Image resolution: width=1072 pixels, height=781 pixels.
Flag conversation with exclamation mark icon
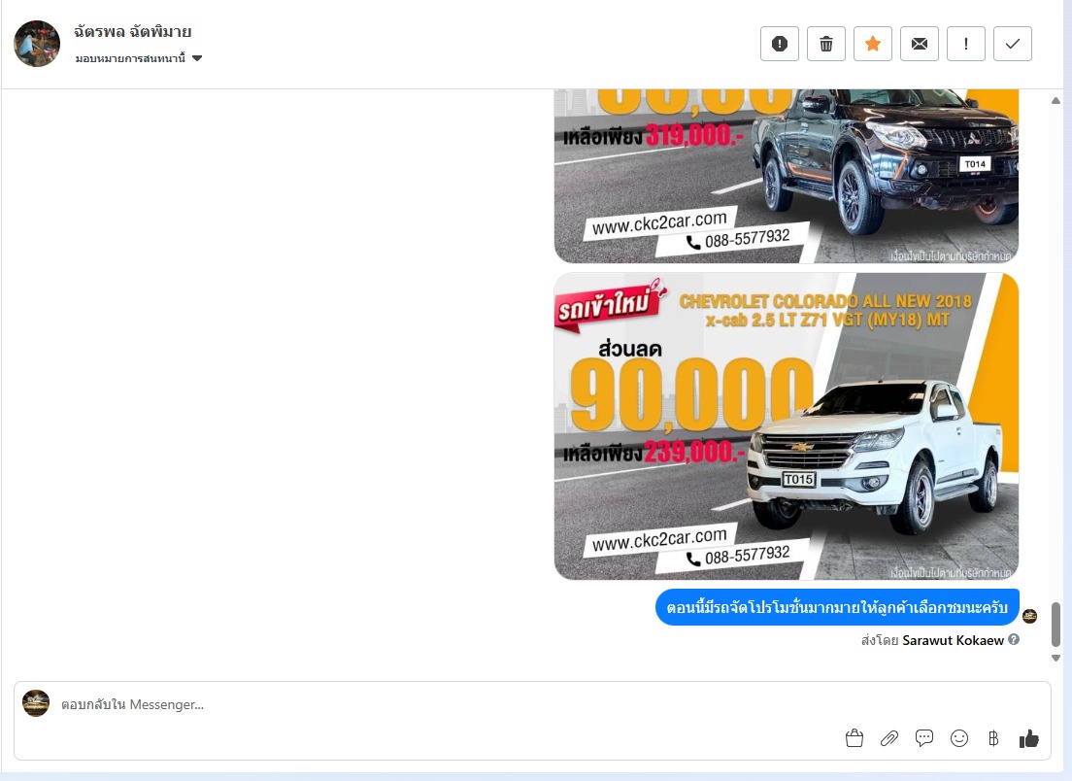click(x=965, y=44)
